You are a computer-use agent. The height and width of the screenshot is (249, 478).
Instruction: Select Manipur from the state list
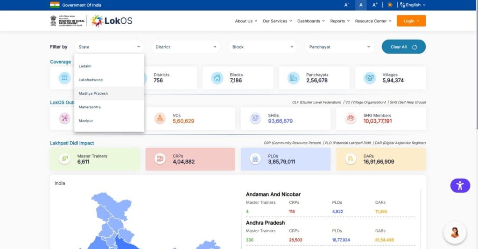(109, 121)
